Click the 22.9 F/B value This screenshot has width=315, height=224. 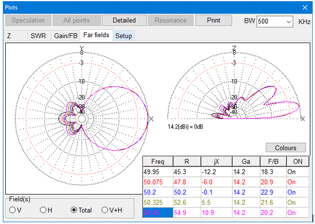tap(267, 192)
